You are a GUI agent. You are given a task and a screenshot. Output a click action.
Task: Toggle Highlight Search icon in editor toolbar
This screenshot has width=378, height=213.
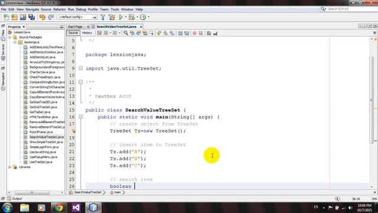(x=145, y=33)
